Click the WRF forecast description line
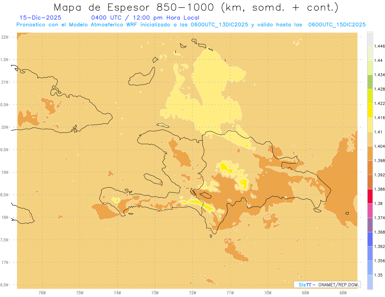The height and width of the screenshot is (297, 385). click(191, 25)
